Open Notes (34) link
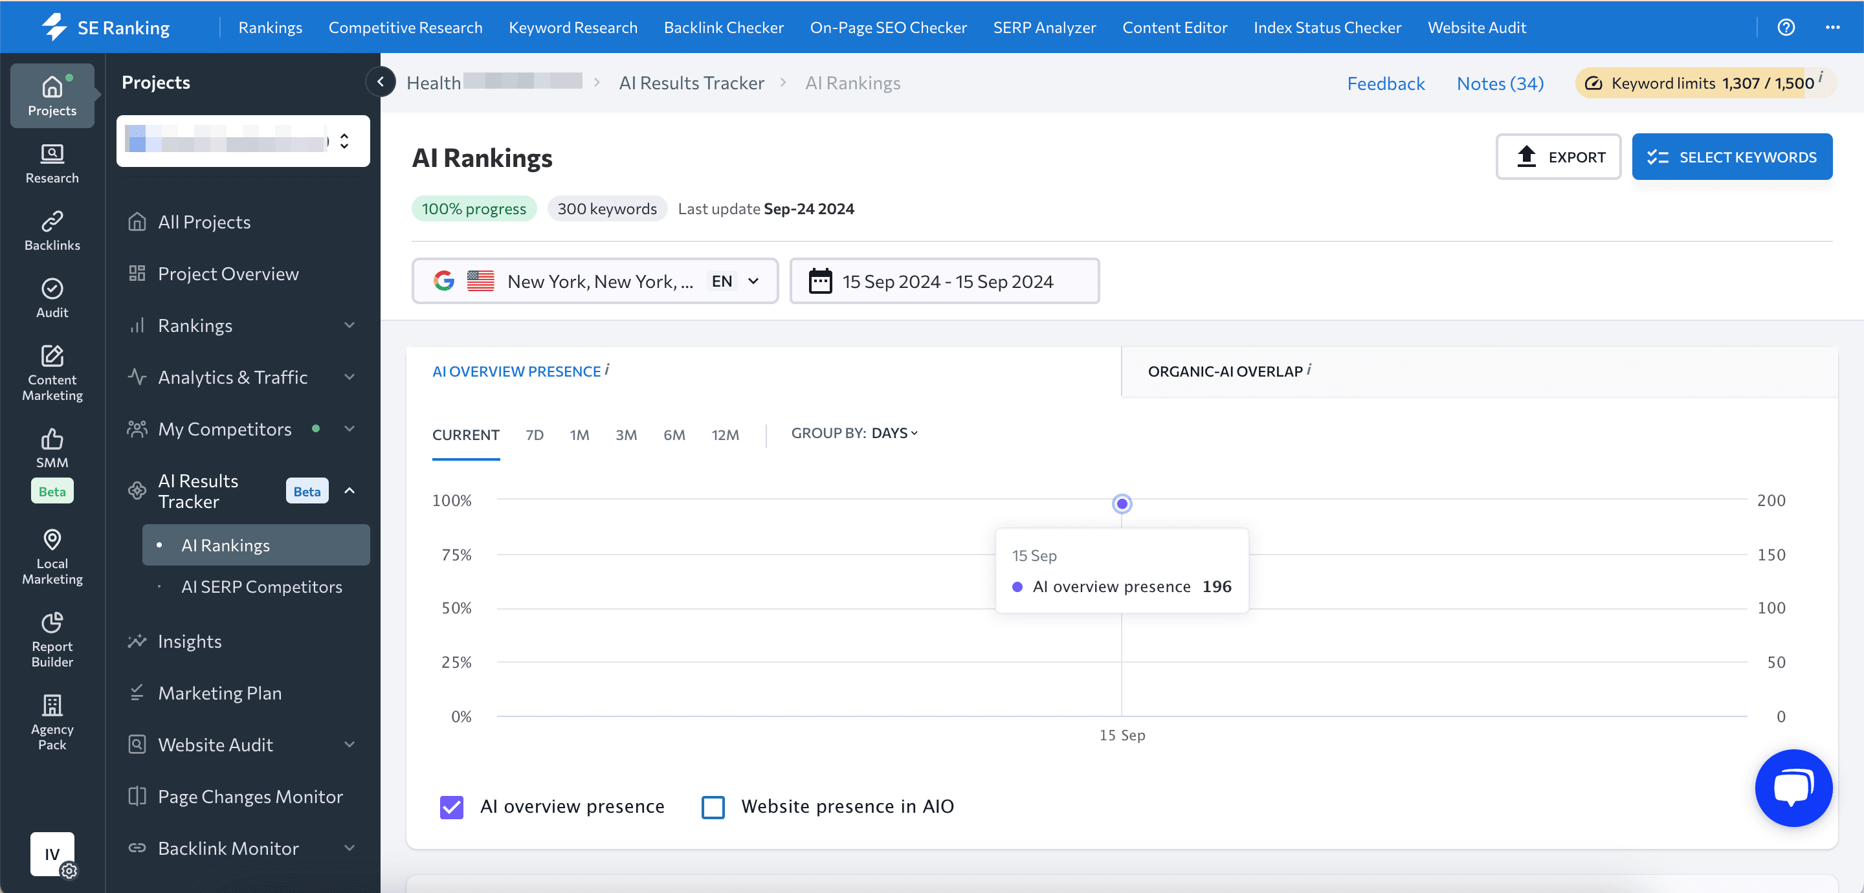This screenshot has width=1864, height=893. (1500, 83)
